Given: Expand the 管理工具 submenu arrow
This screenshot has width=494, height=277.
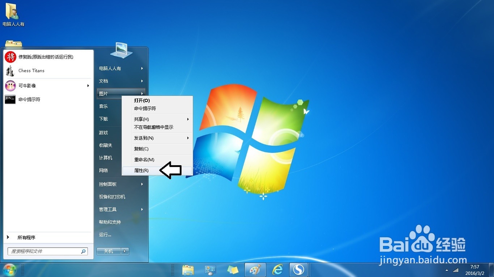Looking at the screenshot, I should pos(142,209).
